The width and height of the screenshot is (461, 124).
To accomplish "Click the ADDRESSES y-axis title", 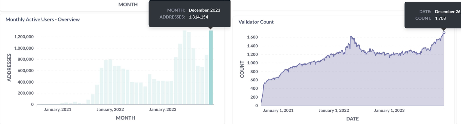I will (9, 68).
